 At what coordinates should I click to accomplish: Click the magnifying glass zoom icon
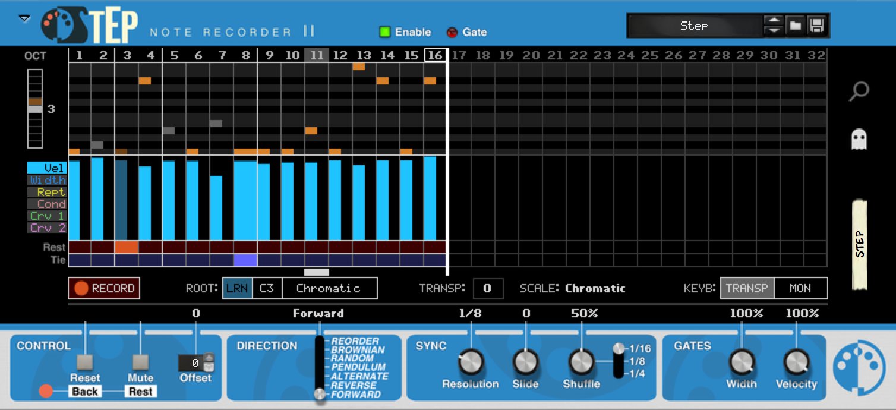coord(860,90)
